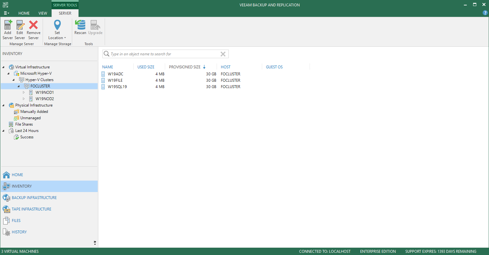Viewport: 489px width, 255px height.
Task: Collapse the Last 24 Hours tree node
Action: click(x=3, y=131)
